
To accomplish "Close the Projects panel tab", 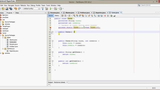I will tap(14, 13).
